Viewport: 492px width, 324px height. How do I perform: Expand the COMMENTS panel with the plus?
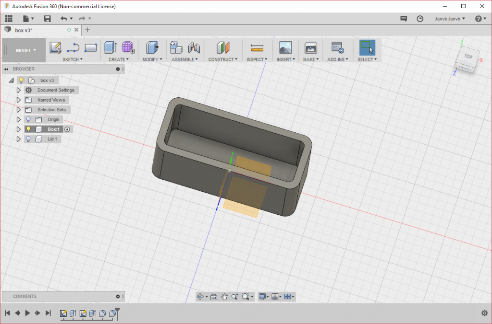coord(118,297)
